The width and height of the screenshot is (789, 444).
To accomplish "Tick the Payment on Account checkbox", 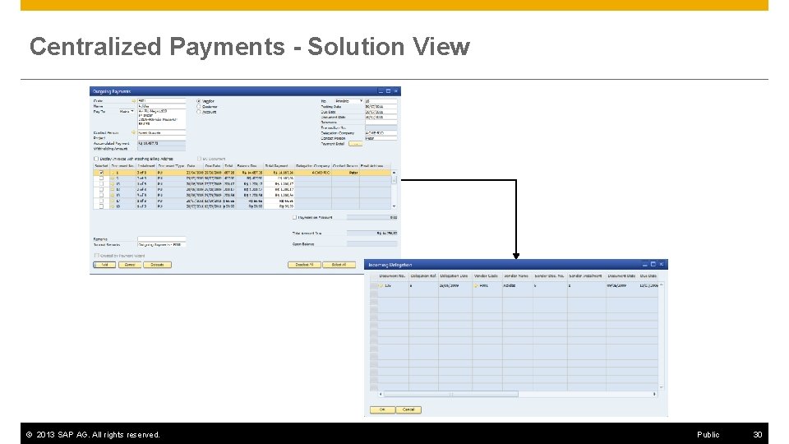I will tap(295, 217).
